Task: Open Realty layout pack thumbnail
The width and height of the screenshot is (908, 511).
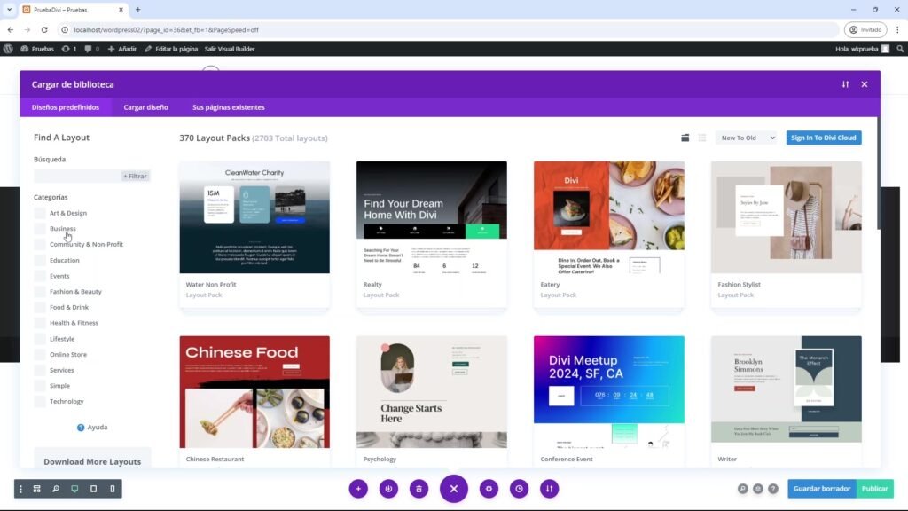Action: (432, 217)
